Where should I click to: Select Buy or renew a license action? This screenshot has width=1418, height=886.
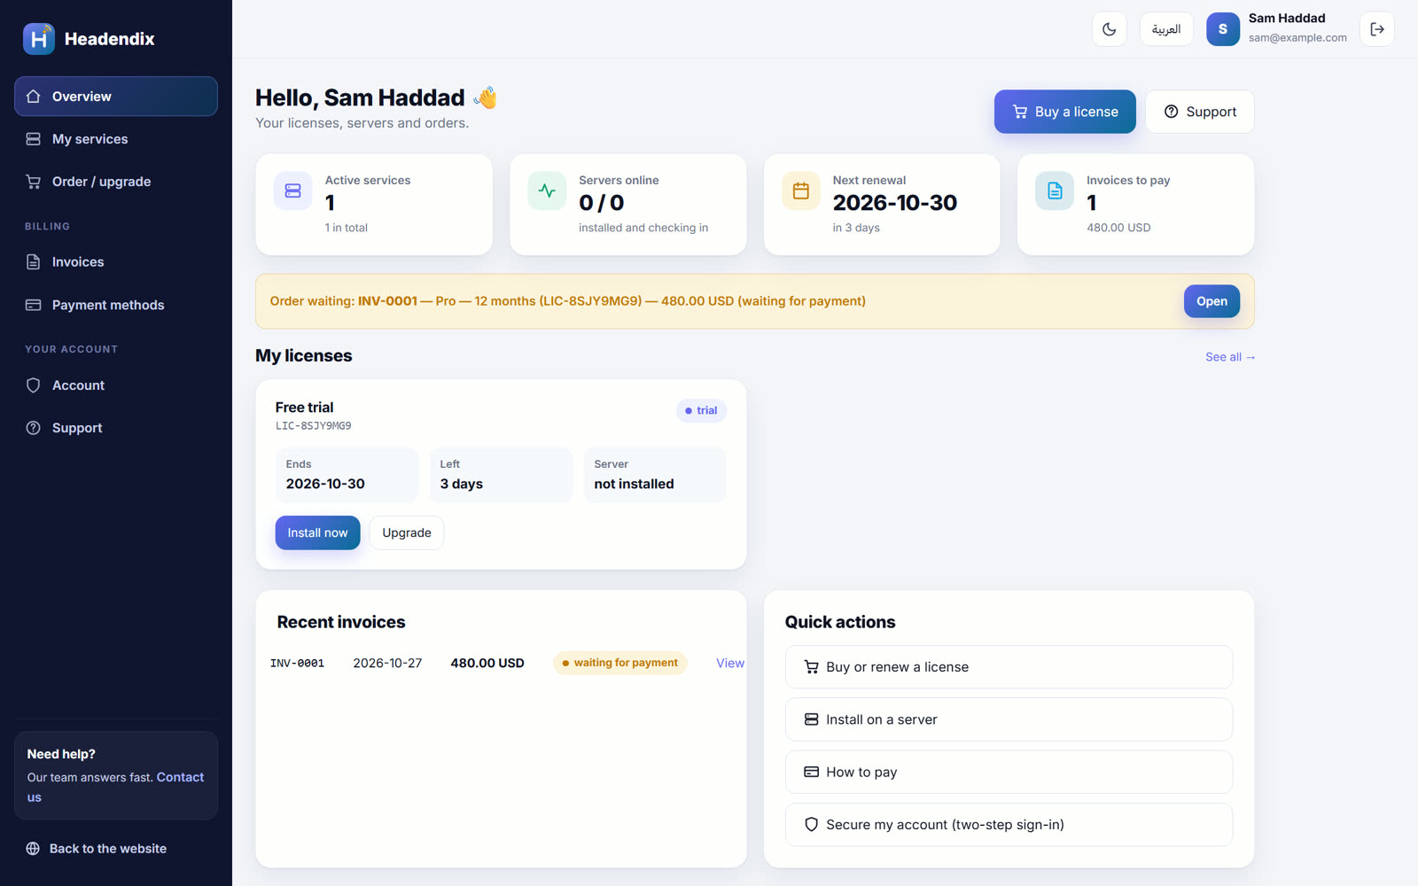1009,667
